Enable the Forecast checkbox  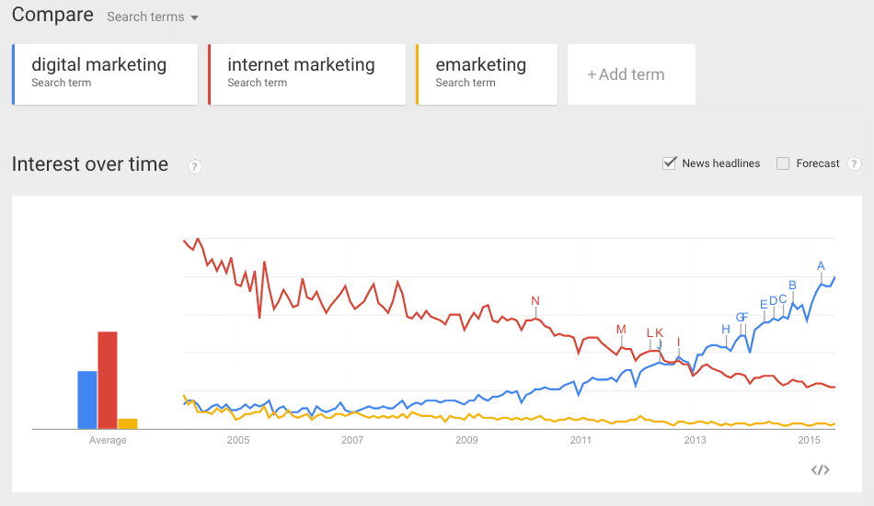coord(783,163)
